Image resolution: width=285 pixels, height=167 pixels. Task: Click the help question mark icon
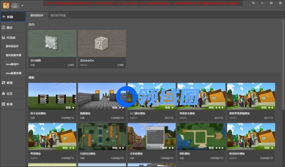tap(253, 3)
